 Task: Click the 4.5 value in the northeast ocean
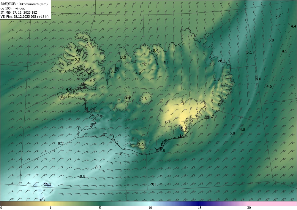coord(285,51)
